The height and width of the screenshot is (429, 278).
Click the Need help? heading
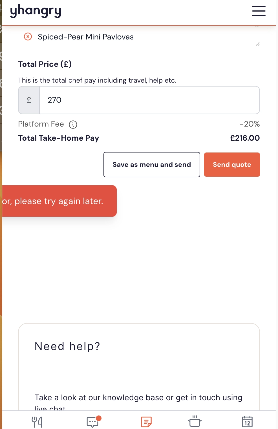(67, 346)
